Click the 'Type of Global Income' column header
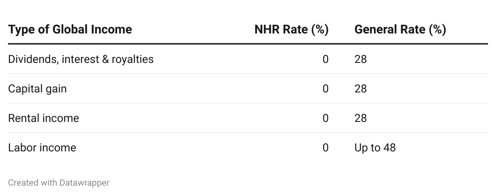Image resolution: width=496 pixels, height=196 pixels. (x=70, y=29)
